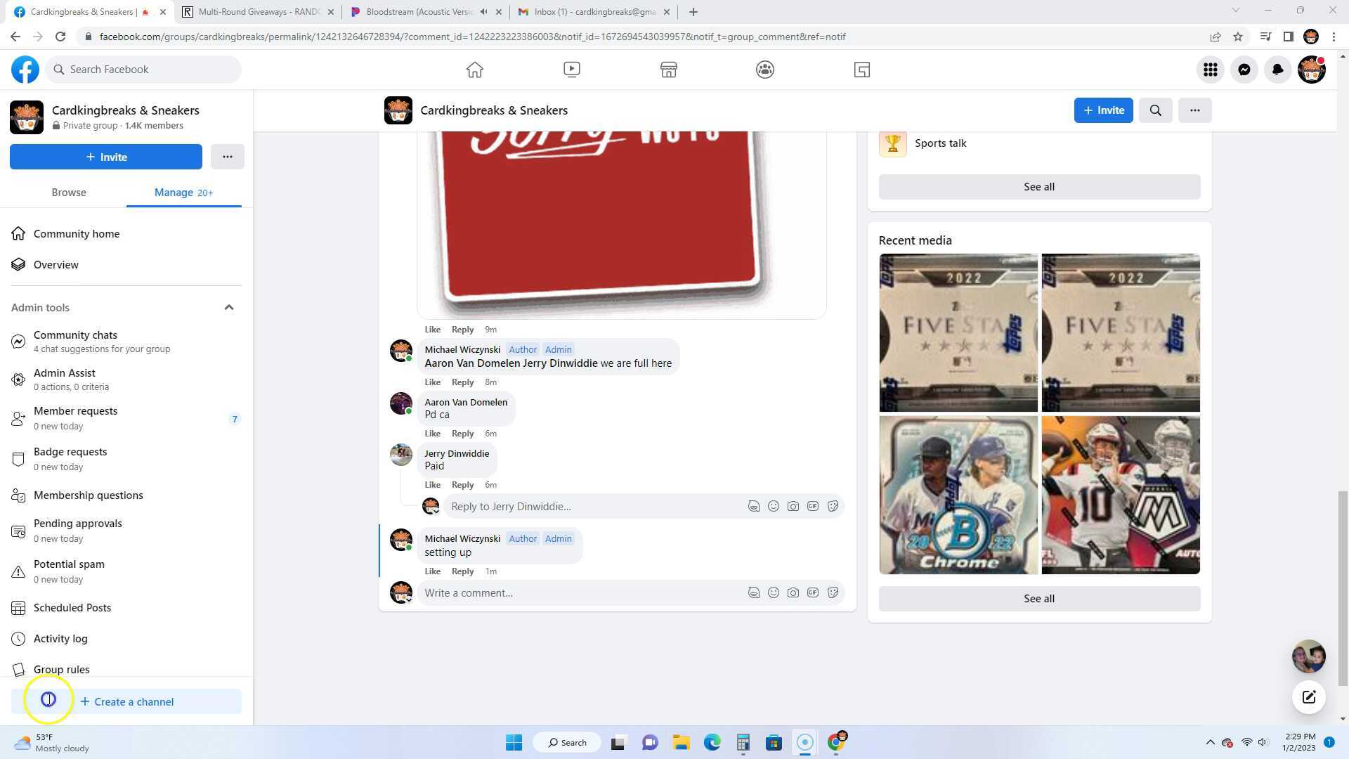Click GIF icon in Write a comment box
1349x759 pixels.
click(812, 592)
